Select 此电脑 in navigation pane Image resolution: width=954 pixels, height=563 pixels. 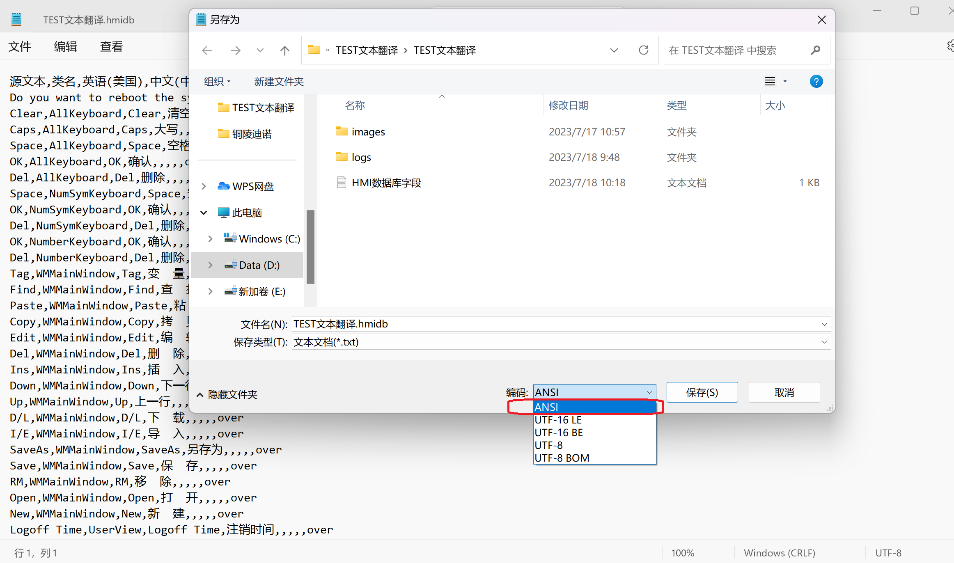pyautogui.click(x=240, y=213)
